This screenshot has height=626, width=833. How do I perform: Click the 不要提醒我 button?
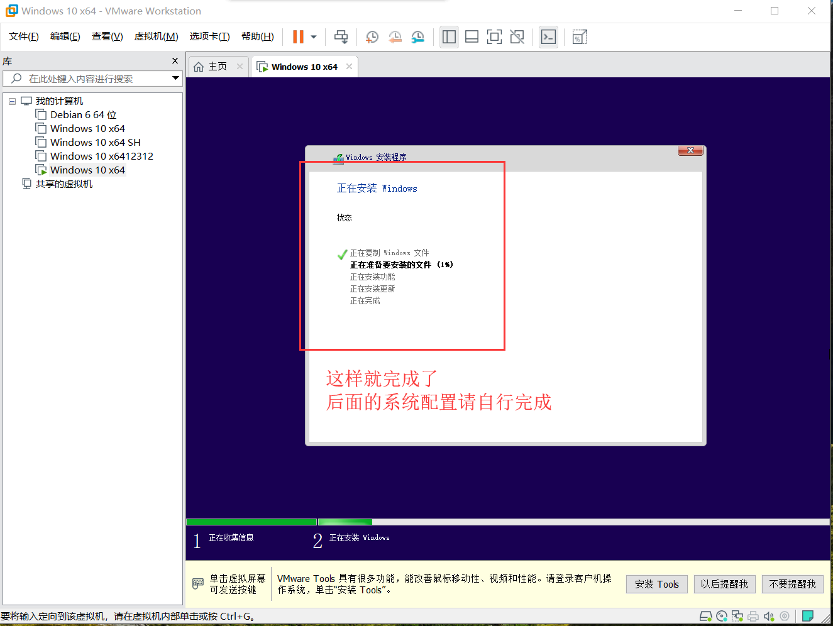tap(793, 585)
